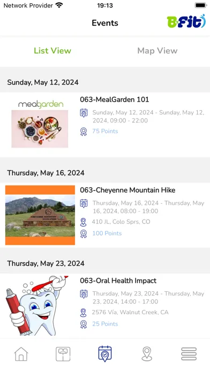This screenshot has height=372, width=210.
Task: Tap the Cheyenne Mountain park photo
Action: tap(40, 215)
